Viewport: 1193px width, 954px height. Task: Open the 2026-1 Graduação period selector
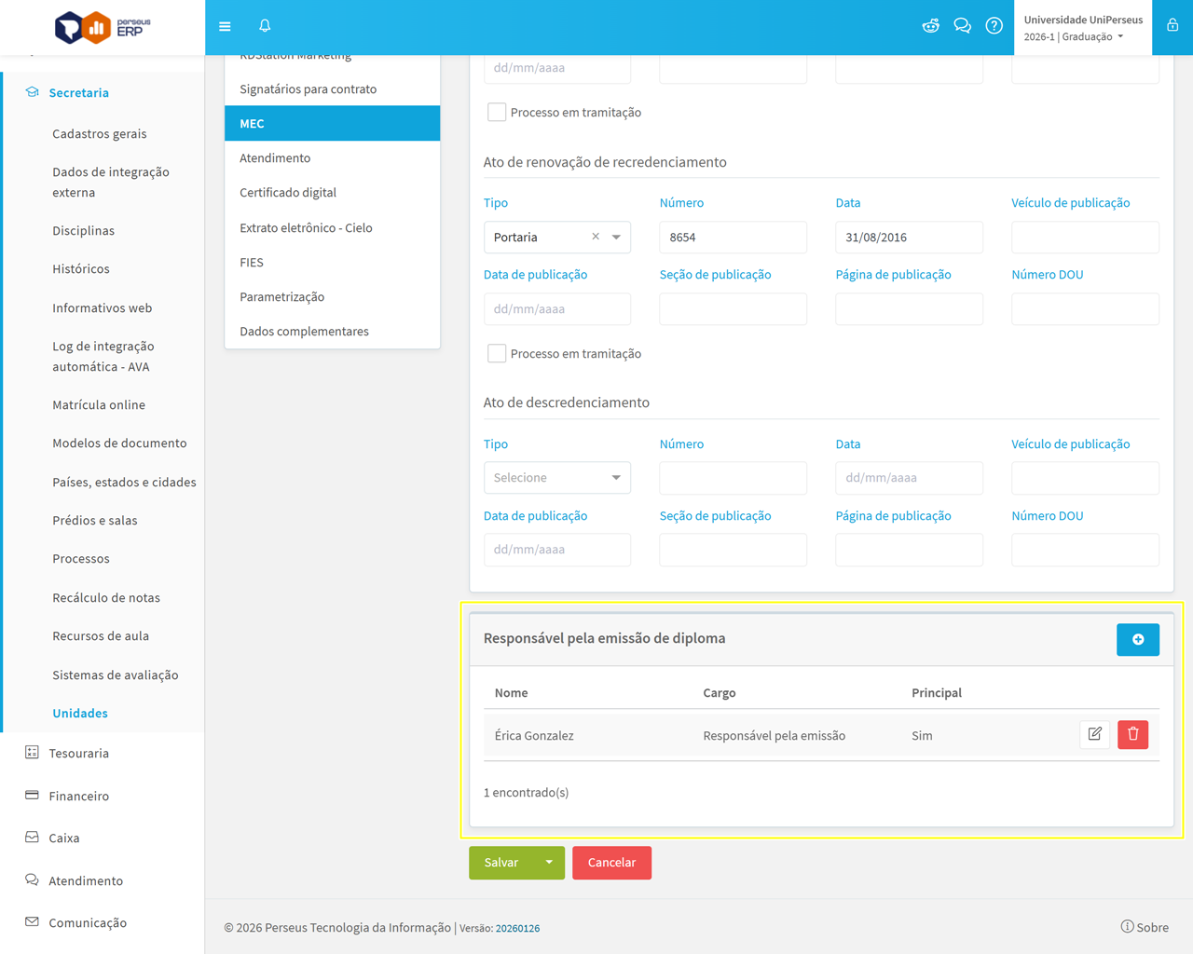(x=1074, y=37)
